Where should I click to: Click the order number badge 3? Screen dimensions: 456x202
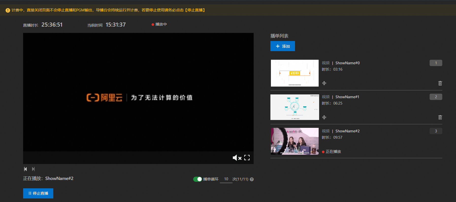(x=436, y=131)
